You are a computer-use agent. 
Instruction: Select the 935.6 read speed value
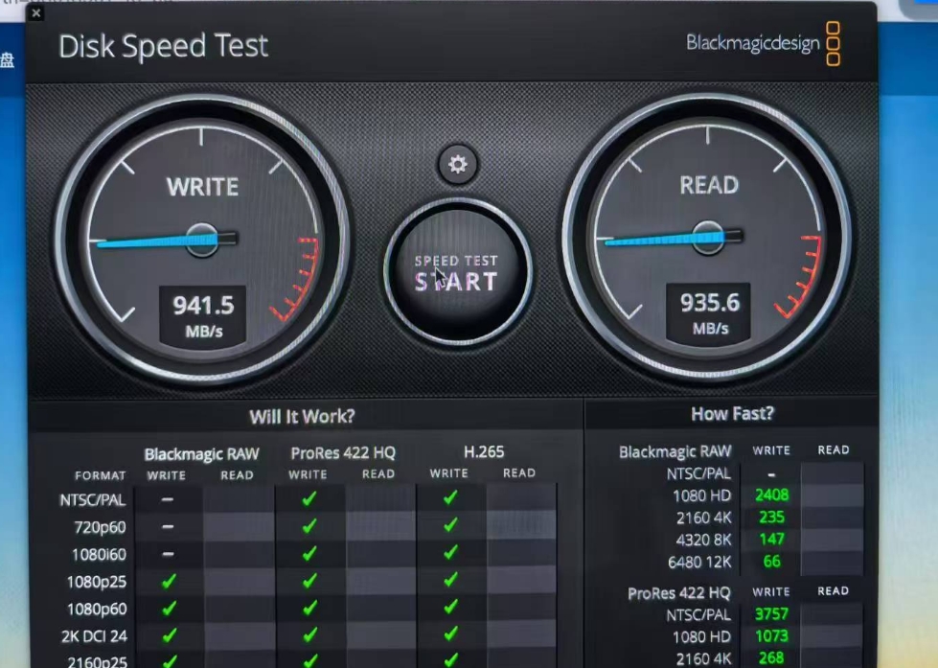(x=710, y=303)
